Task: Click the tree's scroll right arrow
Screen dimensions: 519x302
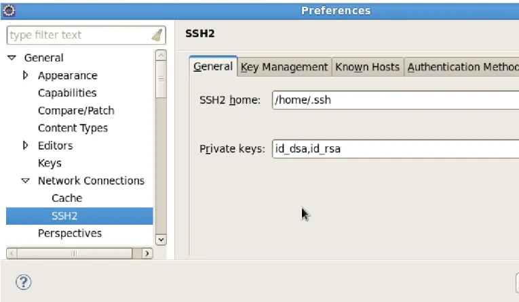Action: [147, 253]
